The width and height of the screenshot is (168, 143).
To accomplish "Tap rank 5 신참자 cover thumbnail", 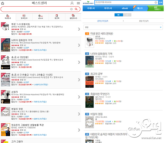I will 6,97.
